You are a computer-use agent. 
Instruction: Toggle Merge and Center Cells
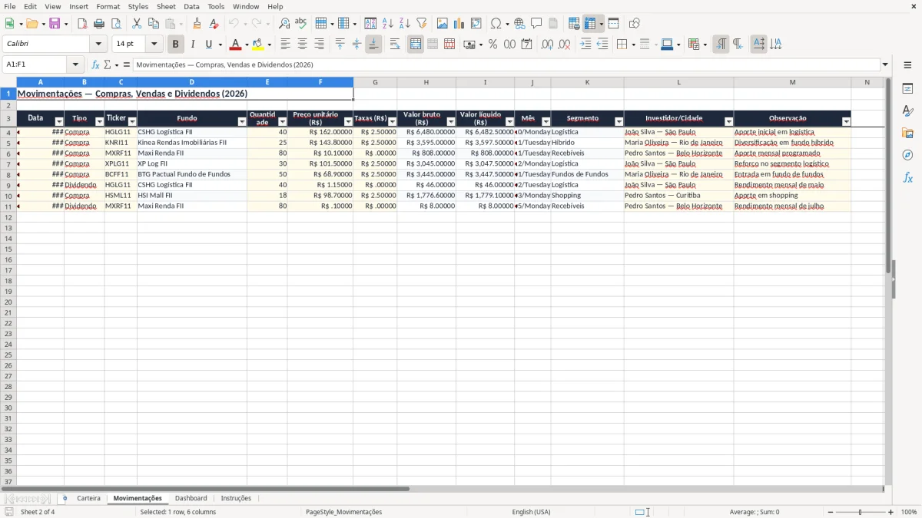416,45
